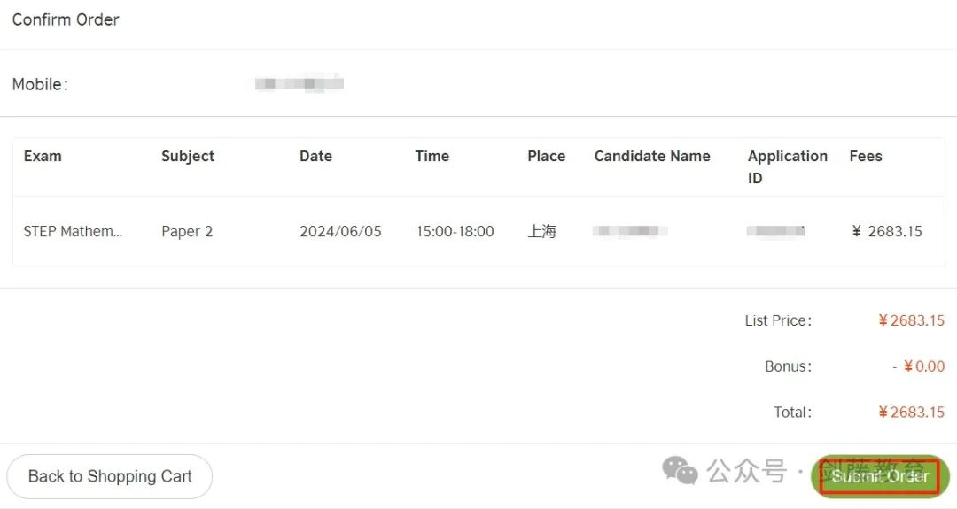The image size is (957, 509).
Task: Click the Candidate Name column header
Action: 652,156
